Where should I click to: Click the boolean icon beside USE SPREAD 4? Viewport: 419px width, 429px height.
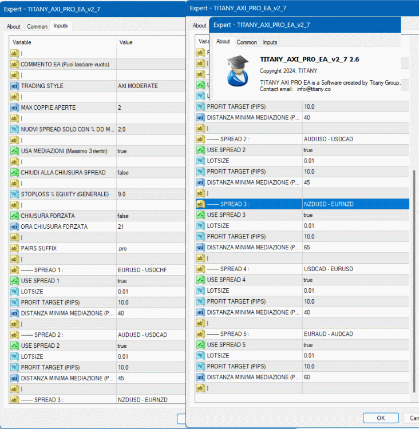[x=200, y=280]
